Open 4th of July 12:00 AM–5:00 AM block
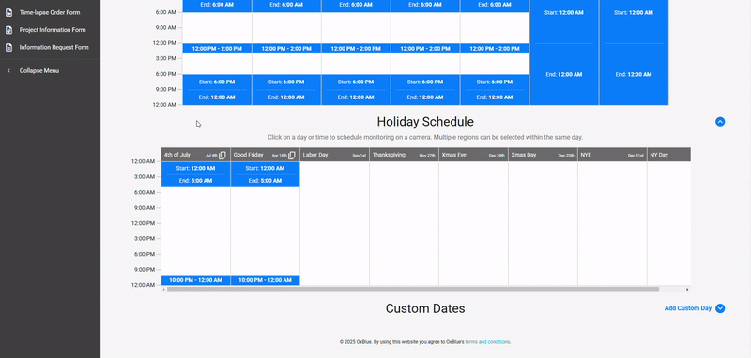Image resolution: width=751 pixels, height=358 pixels. pyautogui.click(x=195, y=174)
